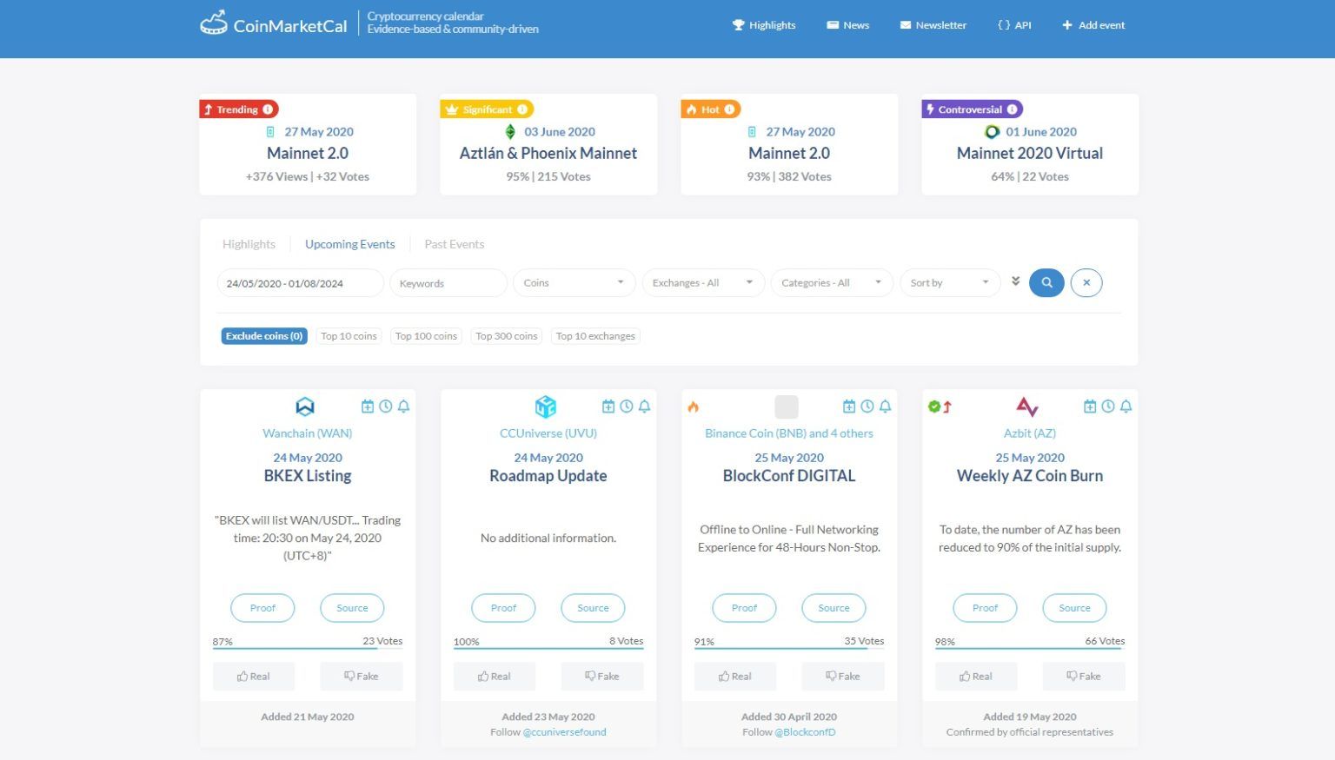The height and width of the screenshot is (760, 1335).
Task: Click the CoinMarketCal logo
Action: [274, 23]
